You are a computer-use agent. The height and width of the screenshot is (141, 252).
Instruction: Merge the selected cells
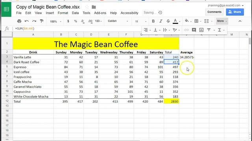click(206, 21)
